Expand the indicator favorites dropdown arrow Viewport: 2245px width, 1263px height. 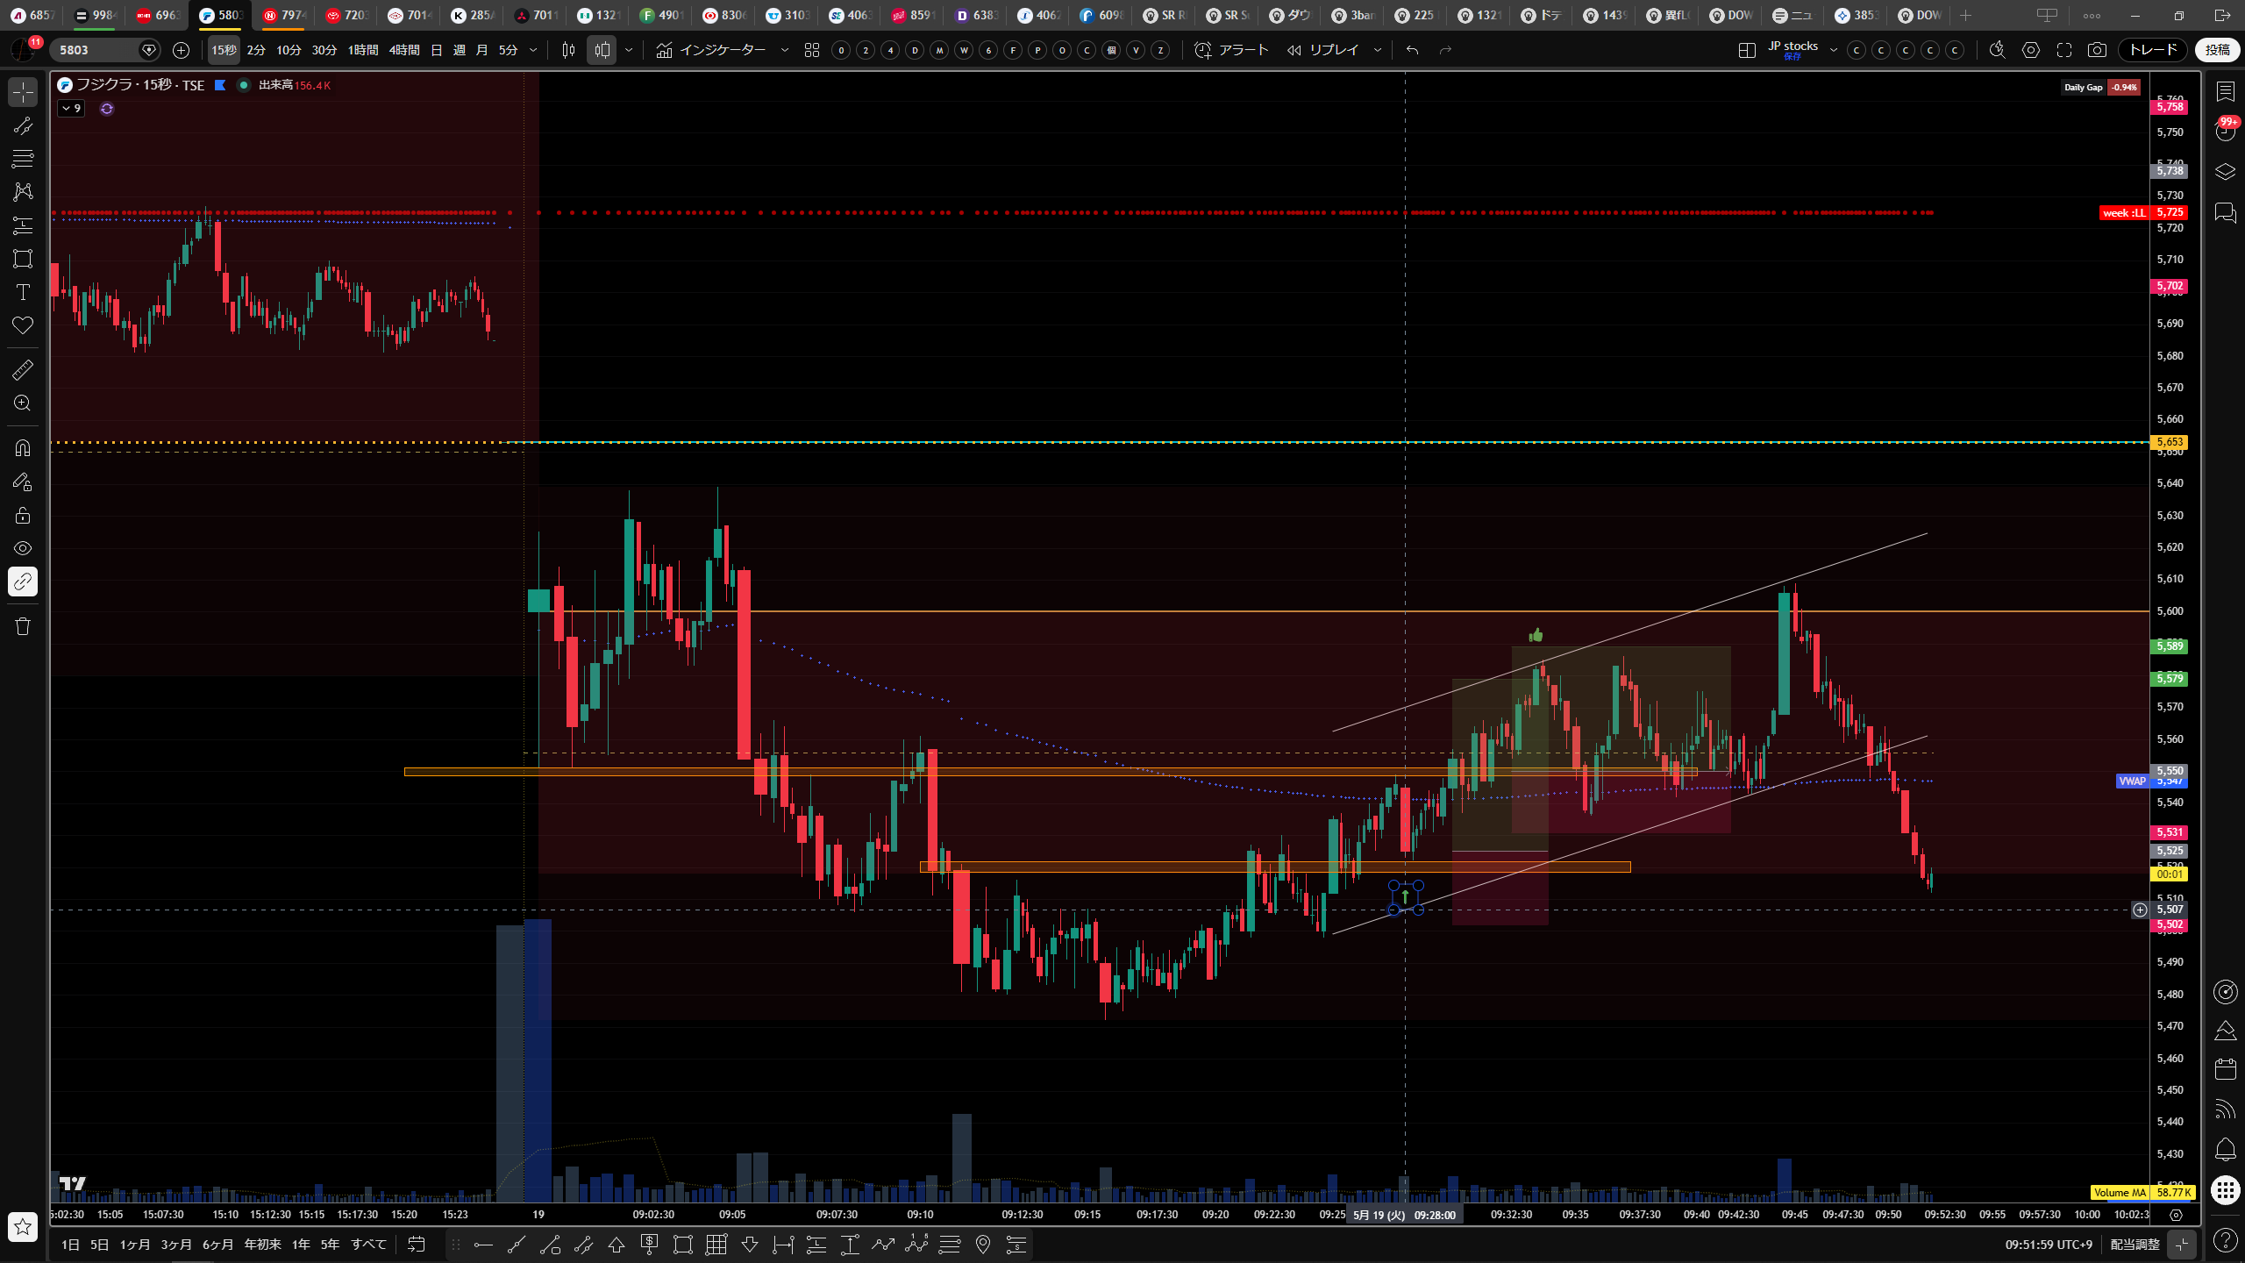tap(785, 50)
